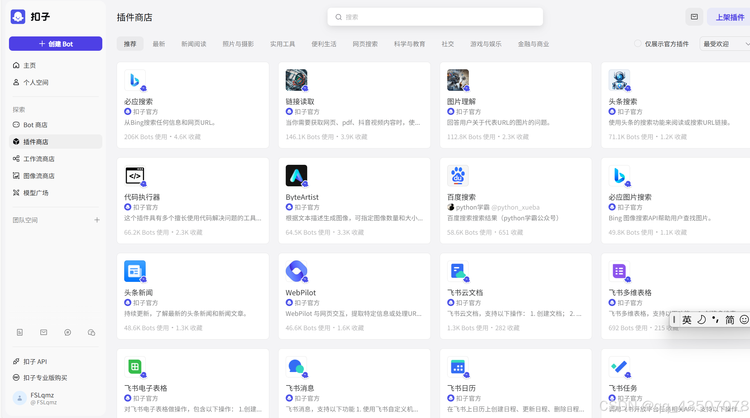Expand 团队空间 with plus button
Screen dimensions: 750x418
coord(97,220)
